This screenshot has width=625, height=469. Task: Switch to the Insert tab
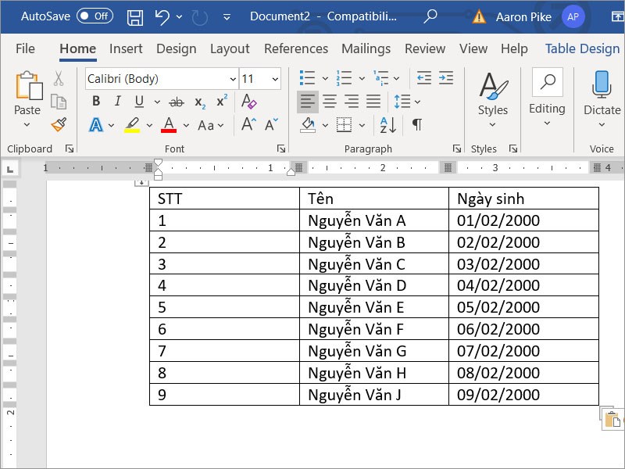click(x=126, y=48)
